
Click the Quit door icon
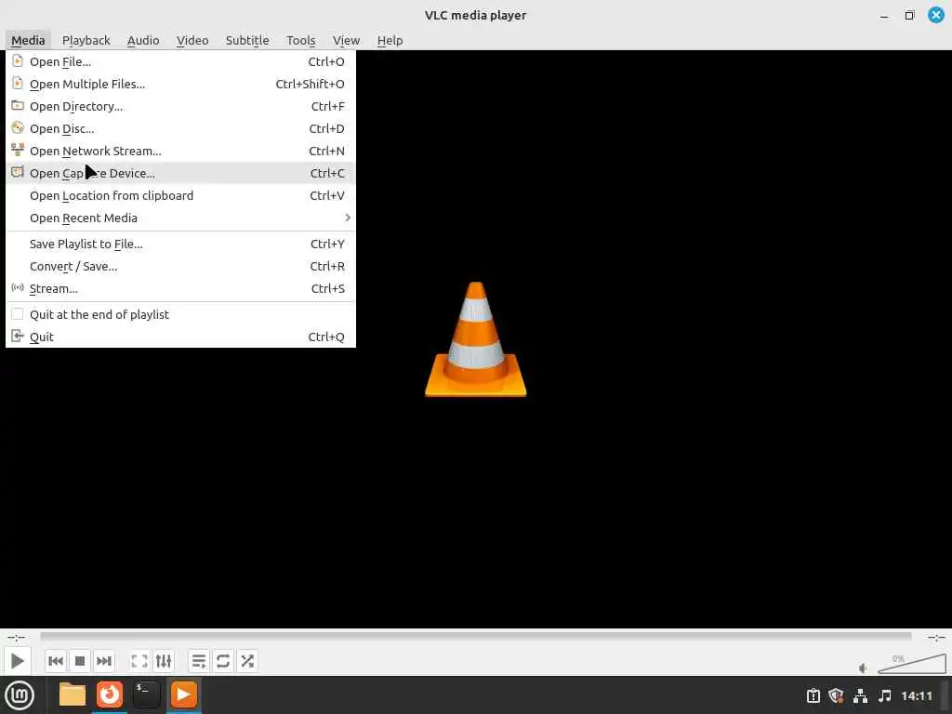pyautogui.click(x=18, y=336)
